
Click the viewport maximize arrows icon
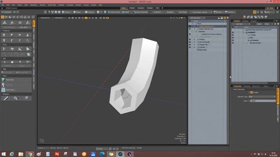tap(179, 18)
